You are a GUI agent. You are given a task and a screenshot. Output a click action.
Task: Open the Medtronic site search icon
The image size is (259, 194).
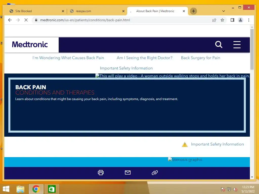pyautogui.click(x=219, y=44)
